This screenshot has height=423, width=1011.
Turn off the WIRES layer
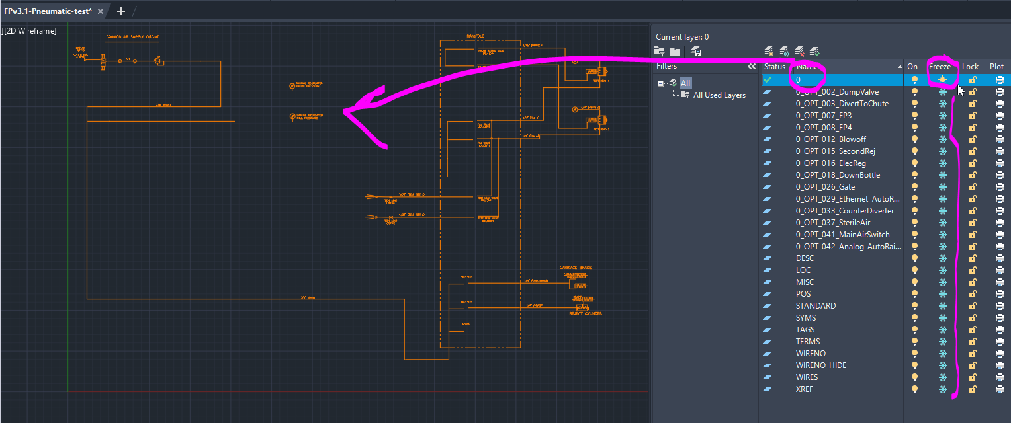pos(914,377)
